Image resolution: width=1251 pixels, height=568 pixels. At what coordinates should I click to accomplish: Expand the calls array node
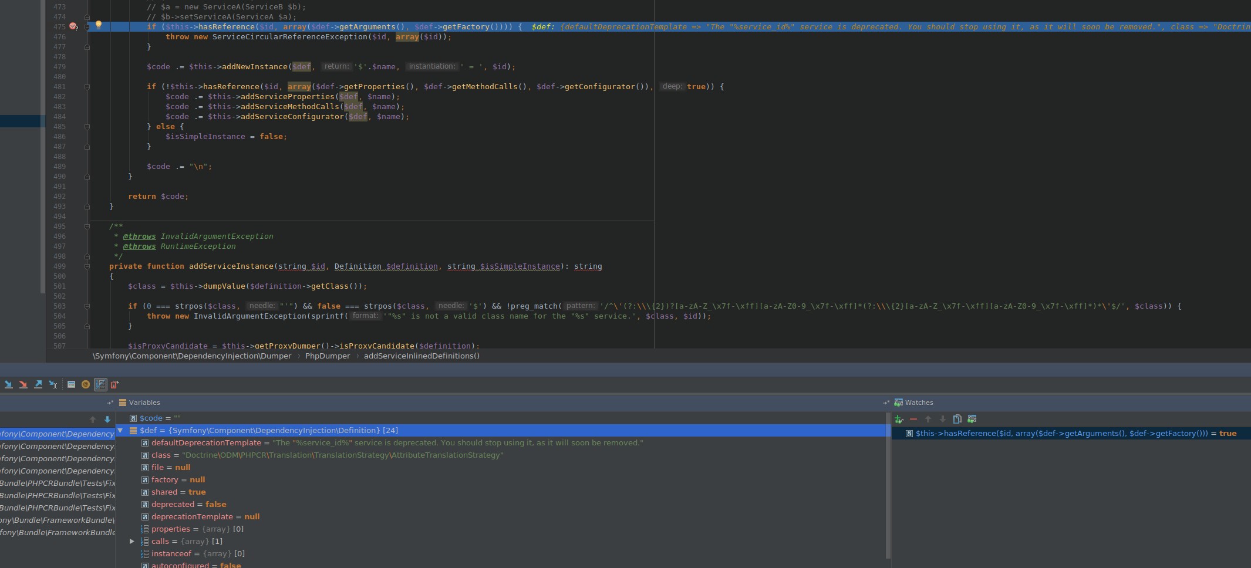click(132, 541)
